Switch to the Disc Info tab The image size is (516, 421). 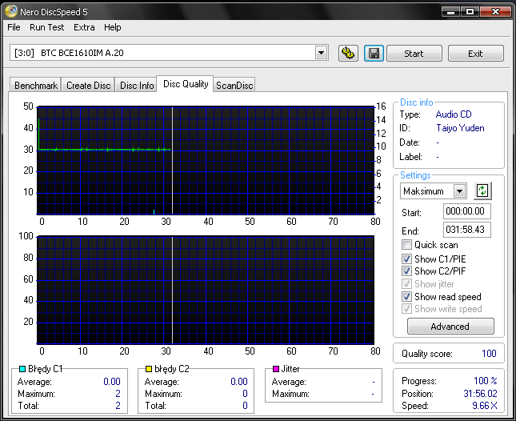[x=137, y=86]
